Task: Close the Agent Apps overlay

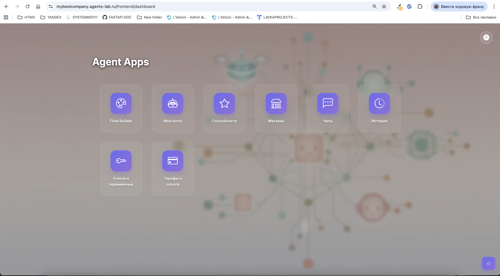Action: [486, 37]
